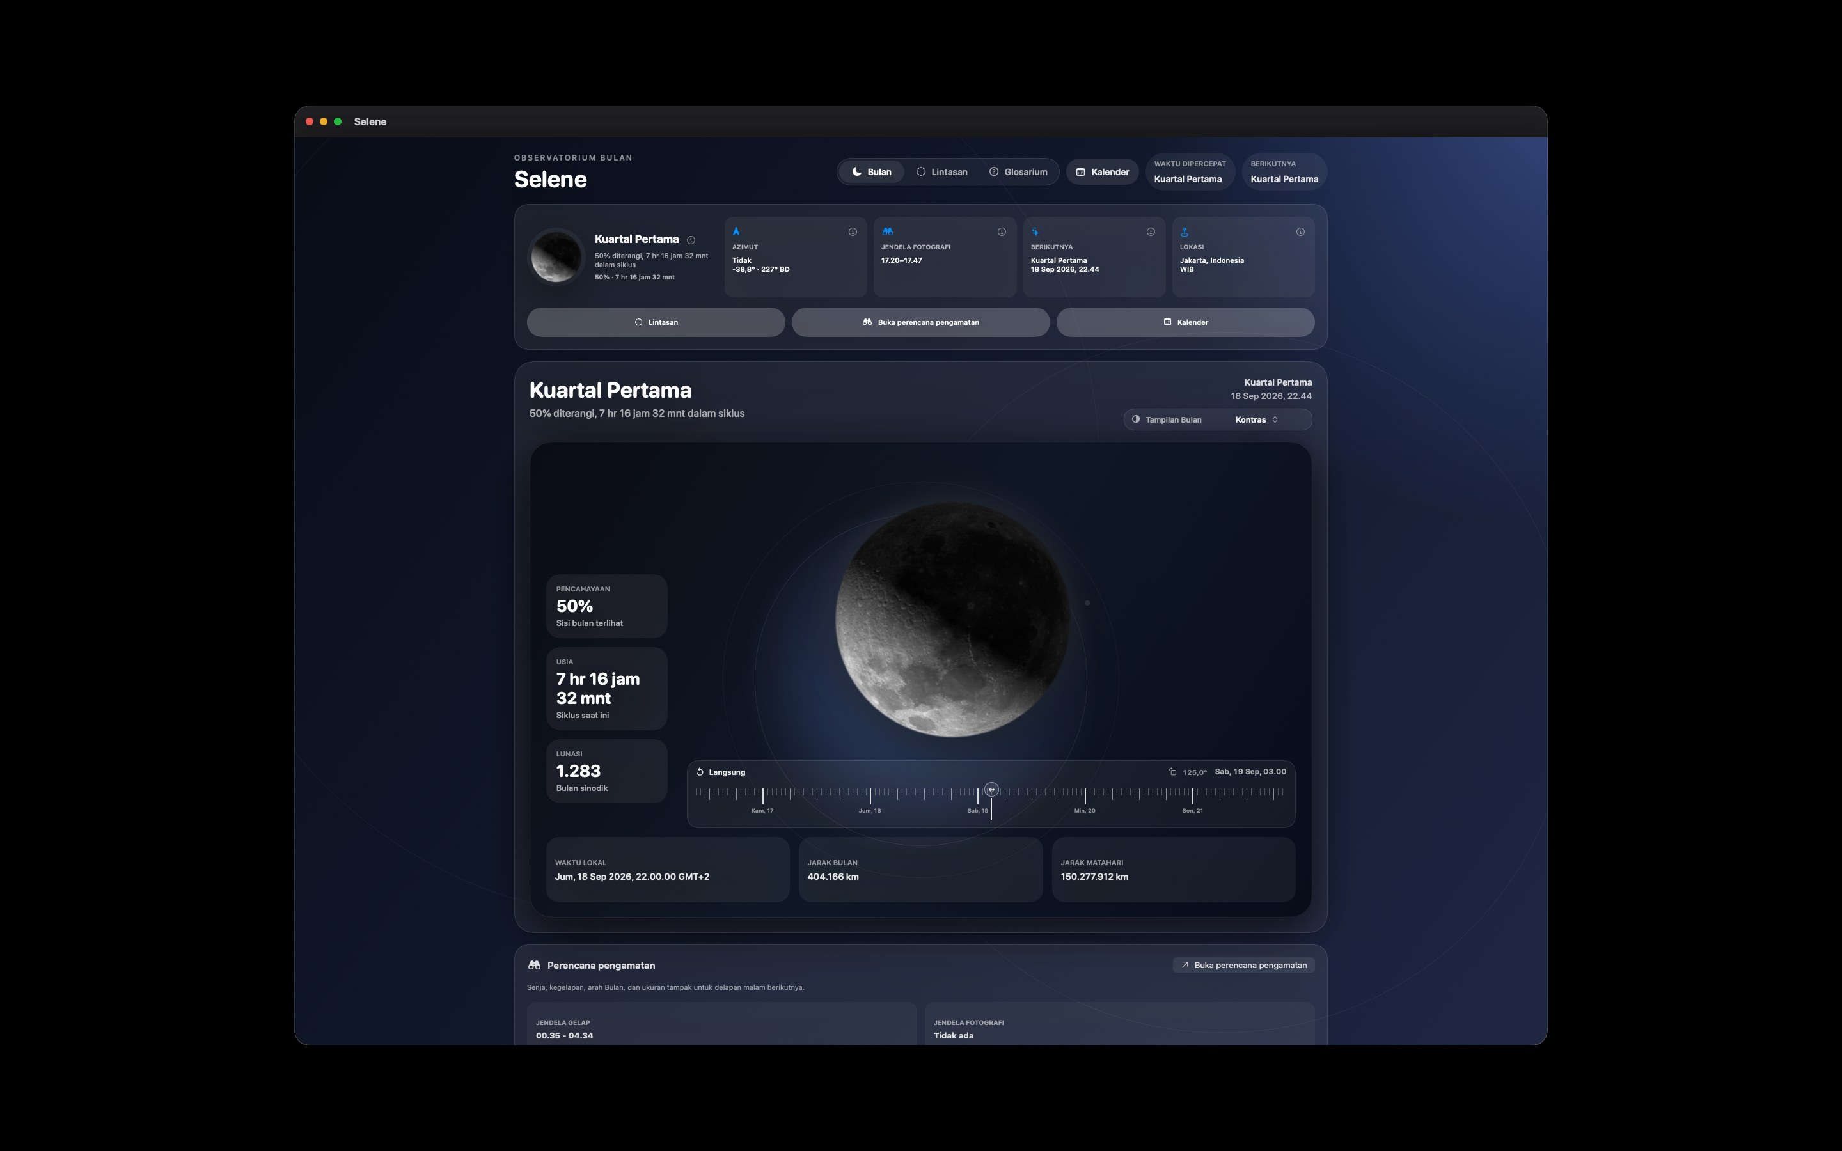Click the binoculars icon in Jendela Fotografi card
The width and height of the screenshot is (1842, 1151).
click(888, 231)
